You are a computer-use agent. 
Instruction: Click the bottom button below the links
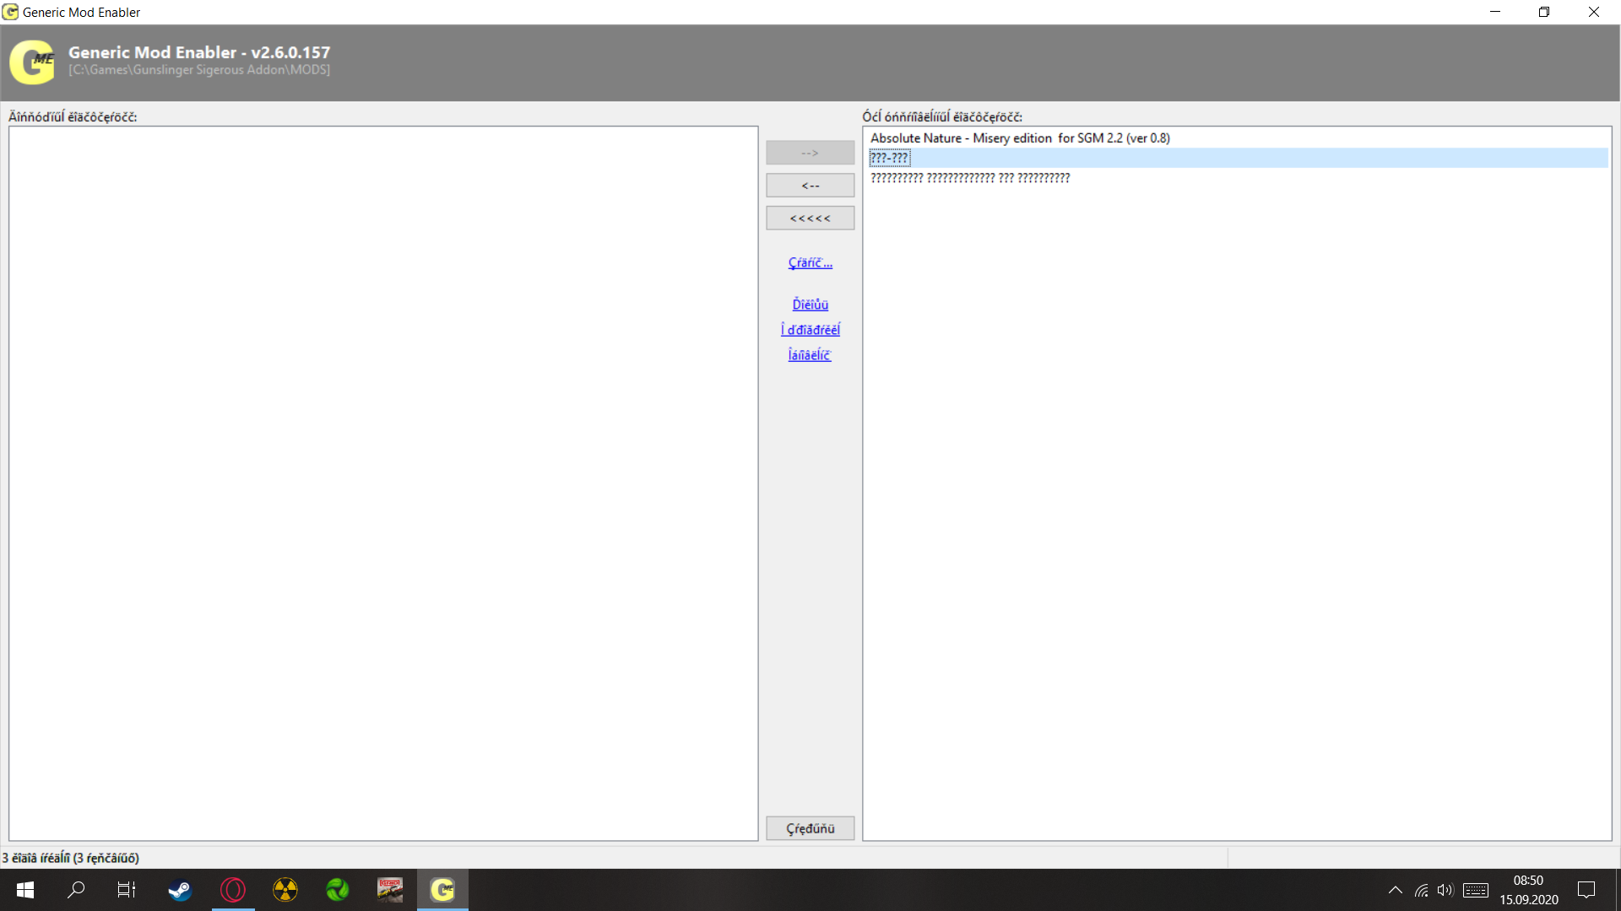pos(810,828)
